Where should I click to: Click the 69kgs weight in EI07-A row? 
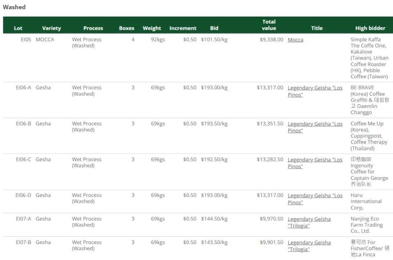(158, 219)
